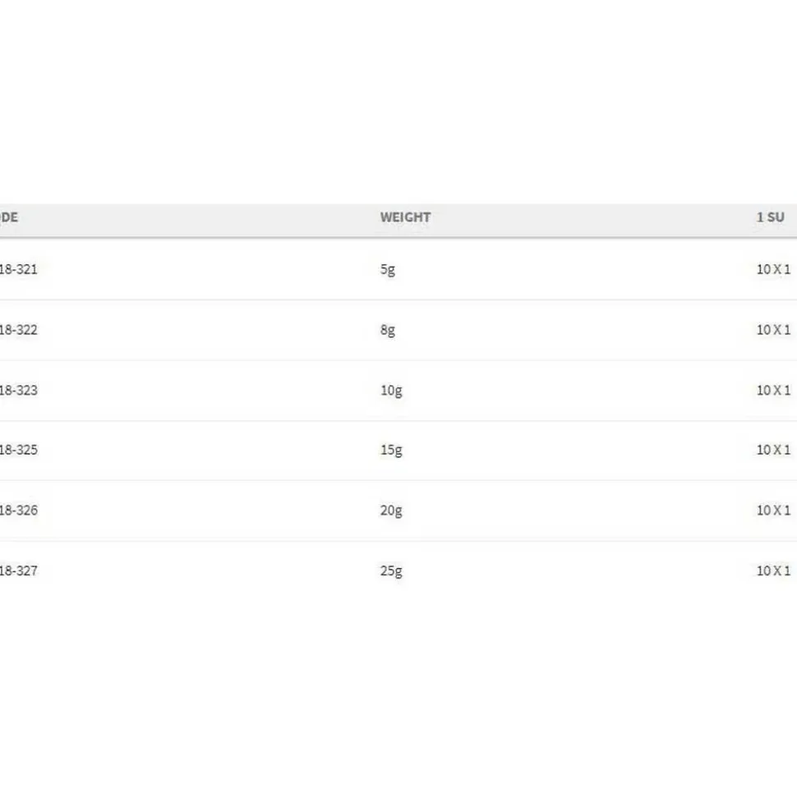Click the 10 X 1 value in 10g row
This screenshot has height=797, width=797.
coord(774,390)
